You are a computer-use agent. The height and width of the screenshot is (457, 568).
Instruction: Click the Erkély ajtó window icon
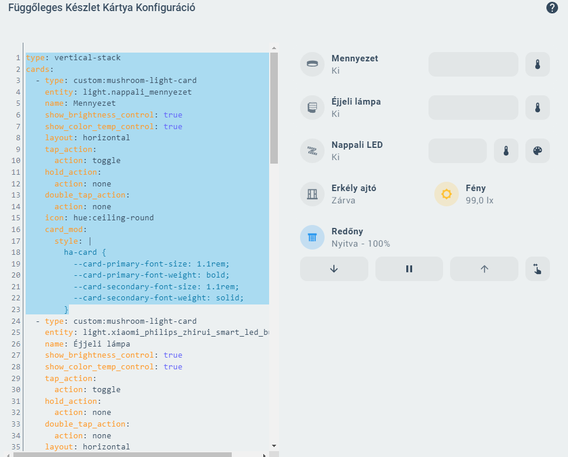(x=312, y=194)
